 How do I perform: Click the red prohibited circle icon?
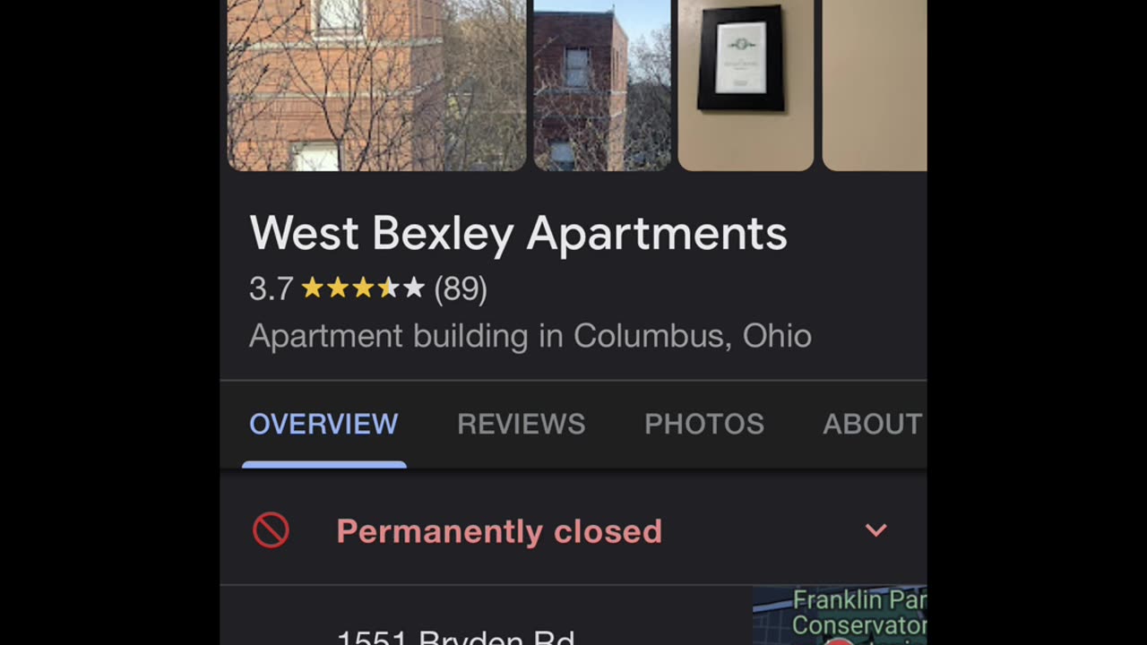(x=271, y=530)
